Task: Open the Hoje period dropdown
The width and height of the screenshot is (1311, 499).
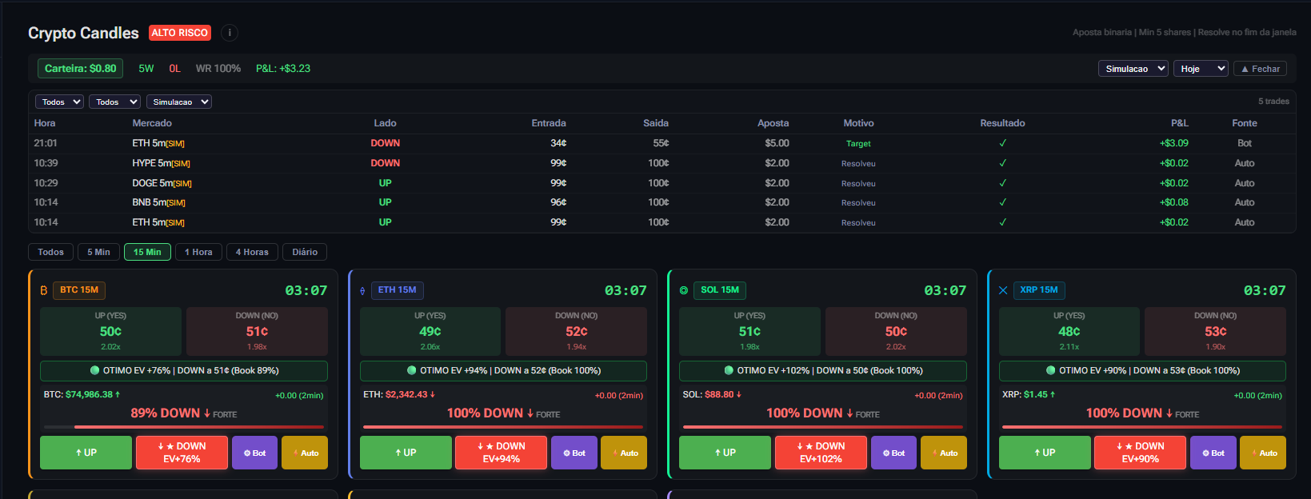Action: click(1201, 69)
